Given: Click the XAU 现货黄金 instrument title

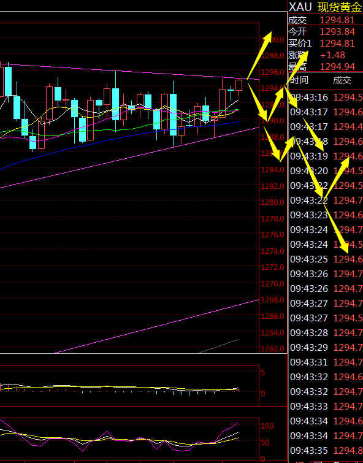Looking at the screenshot, I should 325,7.
